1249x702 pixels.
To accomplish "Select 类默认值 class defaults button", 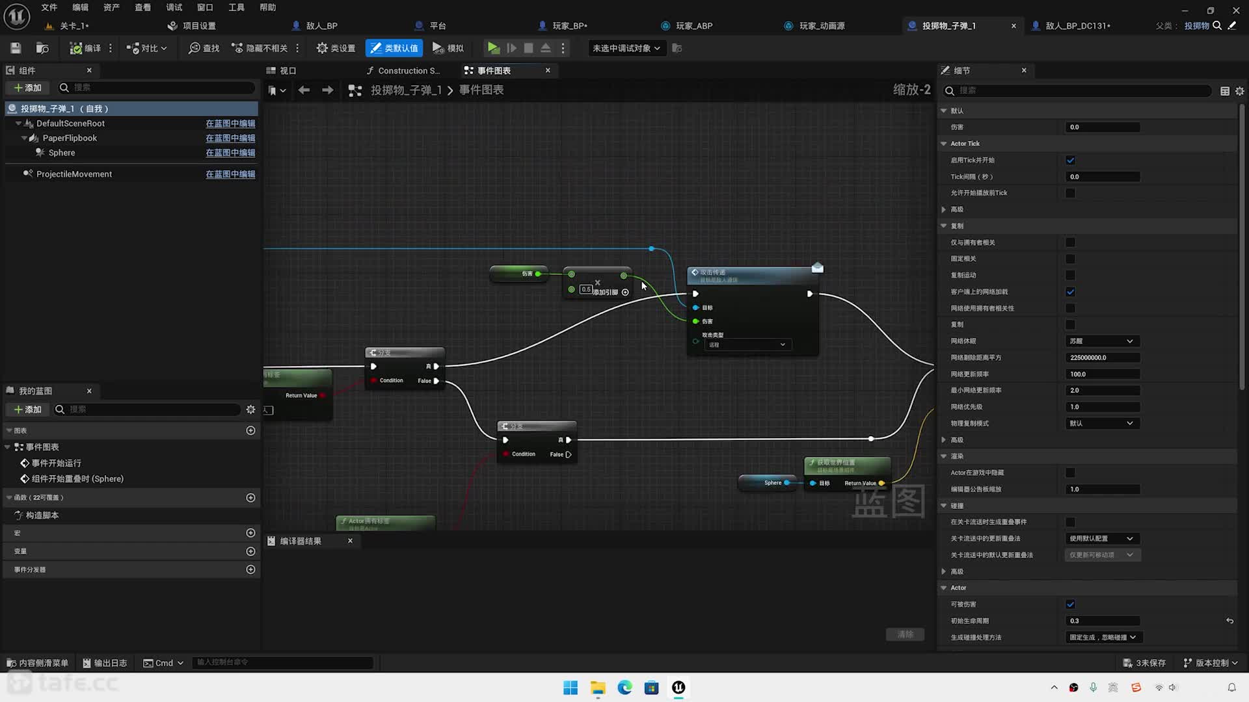I will click(x=394, y=48).
